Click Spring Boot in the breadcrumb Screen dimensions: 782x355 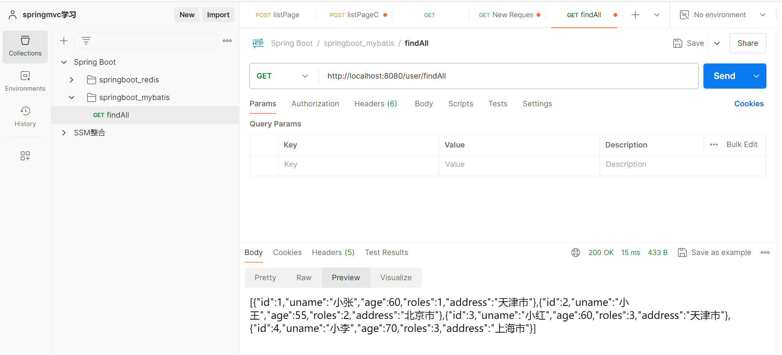[x=292, y=43]
